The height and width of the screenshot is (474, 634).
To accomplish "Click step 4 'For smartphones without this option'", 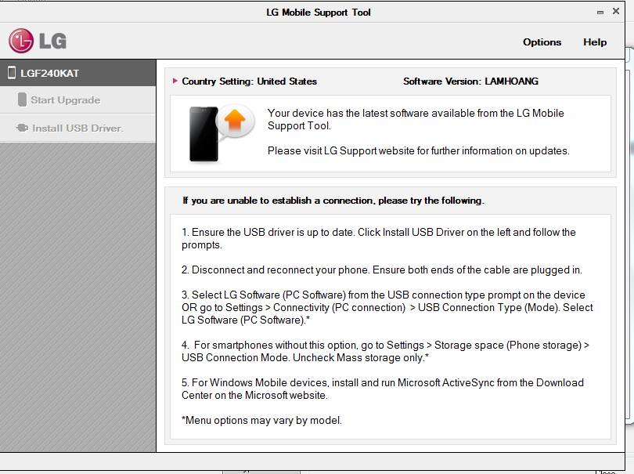I will point(385,351).
